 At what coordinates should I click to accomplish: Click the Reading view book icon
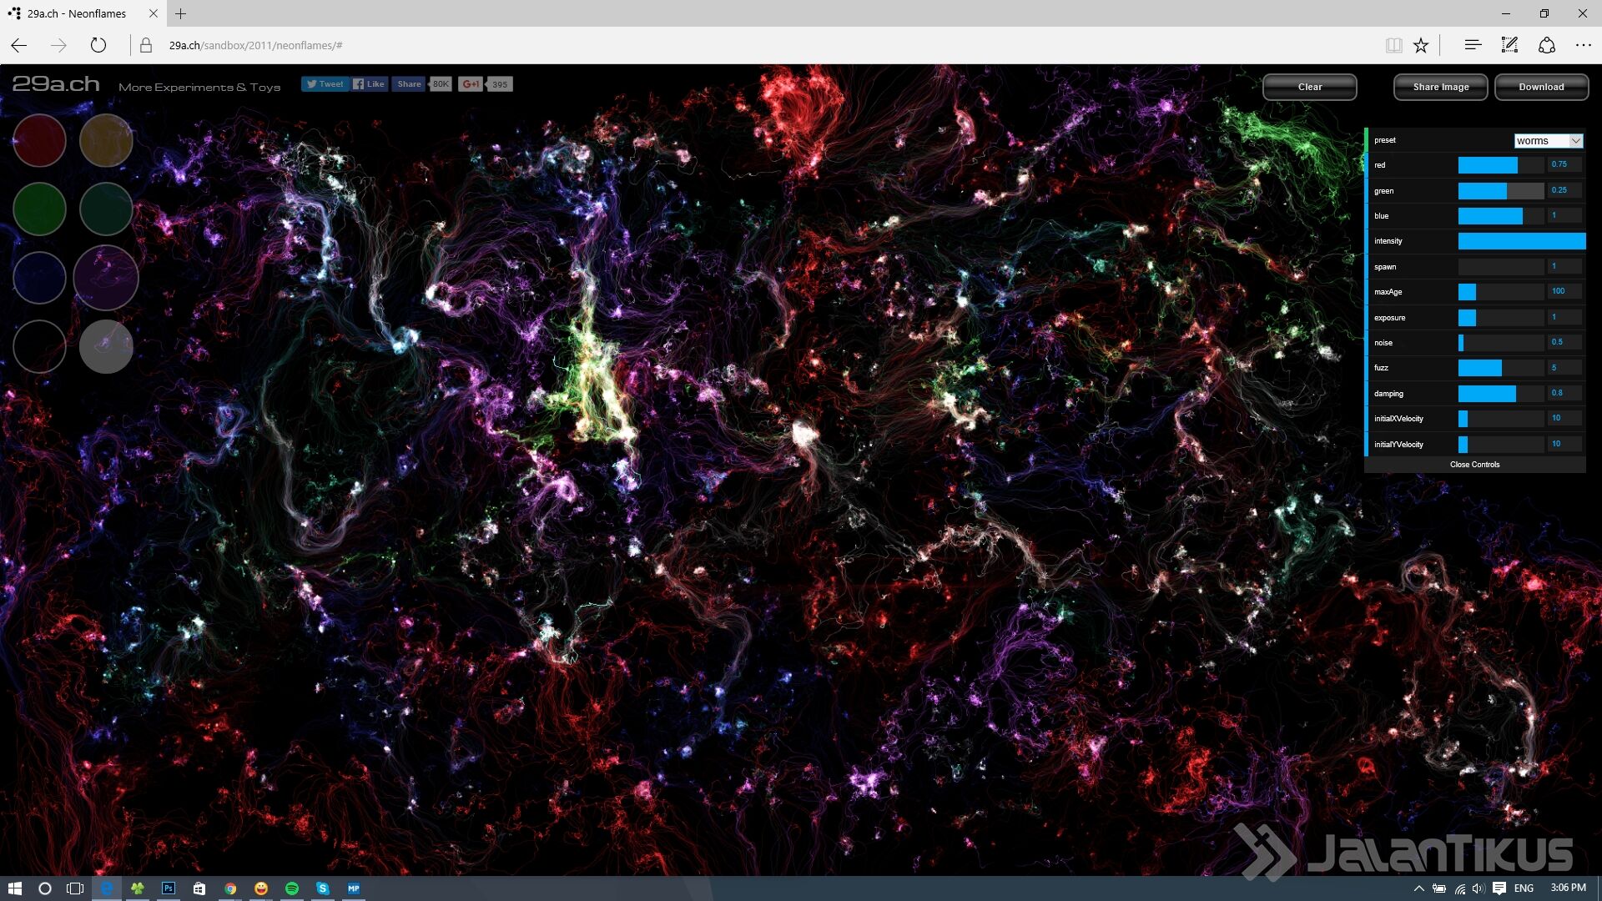(1393, 45)
